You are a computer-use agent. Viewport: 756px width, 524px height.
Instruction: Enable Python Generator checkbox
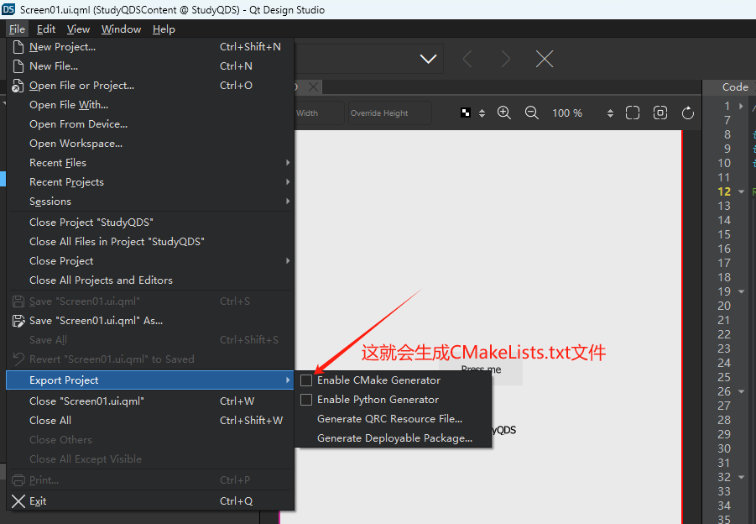306,400
